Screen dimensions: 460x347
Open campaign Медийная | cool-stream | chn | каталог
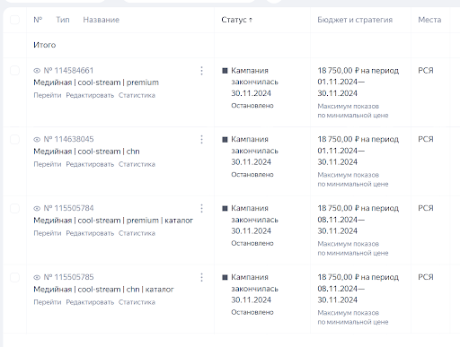pos(103,290)
